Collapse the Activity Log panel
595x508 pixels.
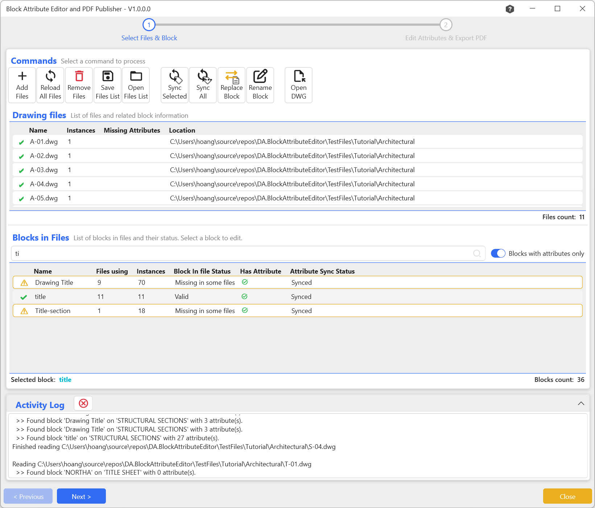point(581,403)
